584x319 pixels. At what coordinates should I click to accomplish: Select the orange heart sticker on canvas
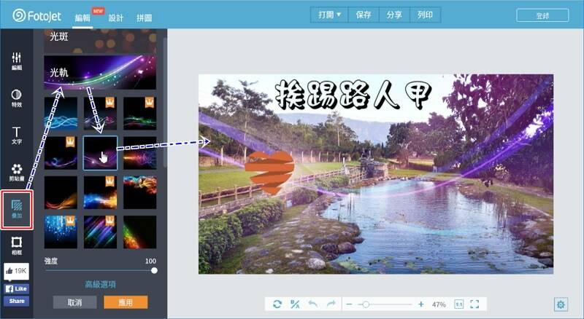[269, 173]
